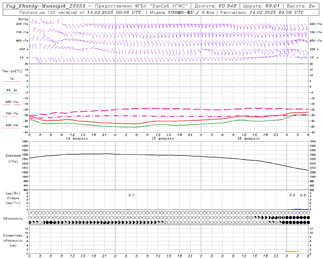Click the (мм/3ч.) precipitation unit label
The image size is (323, 258).
(13, 193)
